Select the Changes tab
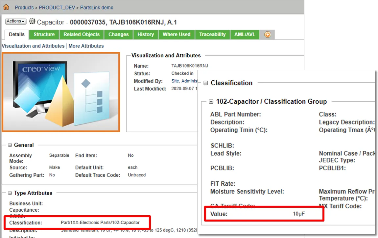This screenshot has width=378, height=238. coord(119,35)
